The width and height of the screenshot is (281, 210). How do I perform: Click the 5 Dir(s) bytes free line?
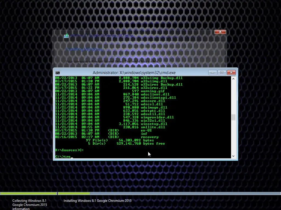click(x=126, y=144)
